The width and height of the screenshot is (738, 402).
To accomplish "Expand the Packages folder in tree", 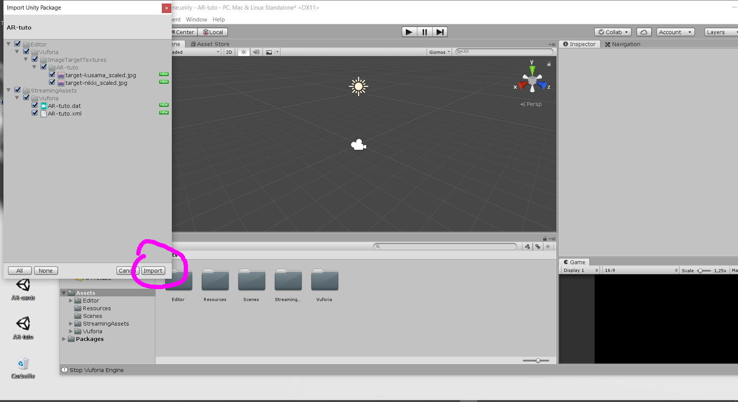I will click(x=64, y=339).
